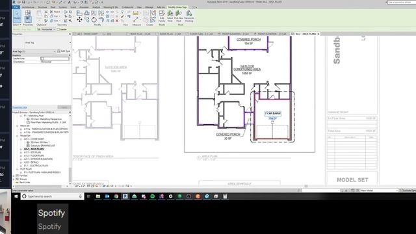Open the Select panel dropdown under Modify
416x234 pixels.
17,25
